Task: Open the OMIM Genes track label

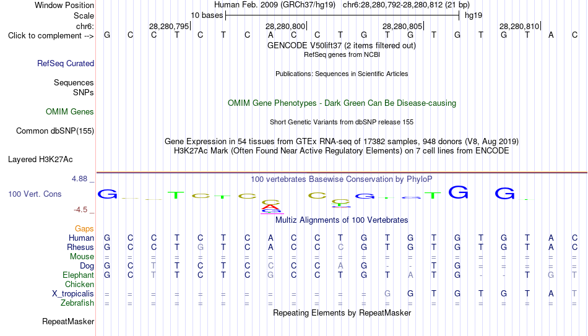Action: 69,112
